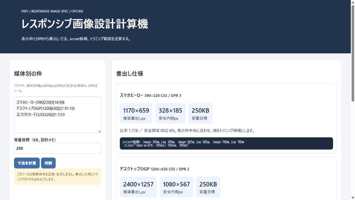Select the デスクトップOGP|1200|630|2|1.91:1|5 line
The width and height of the screenshot is (355, 200).
45,109
